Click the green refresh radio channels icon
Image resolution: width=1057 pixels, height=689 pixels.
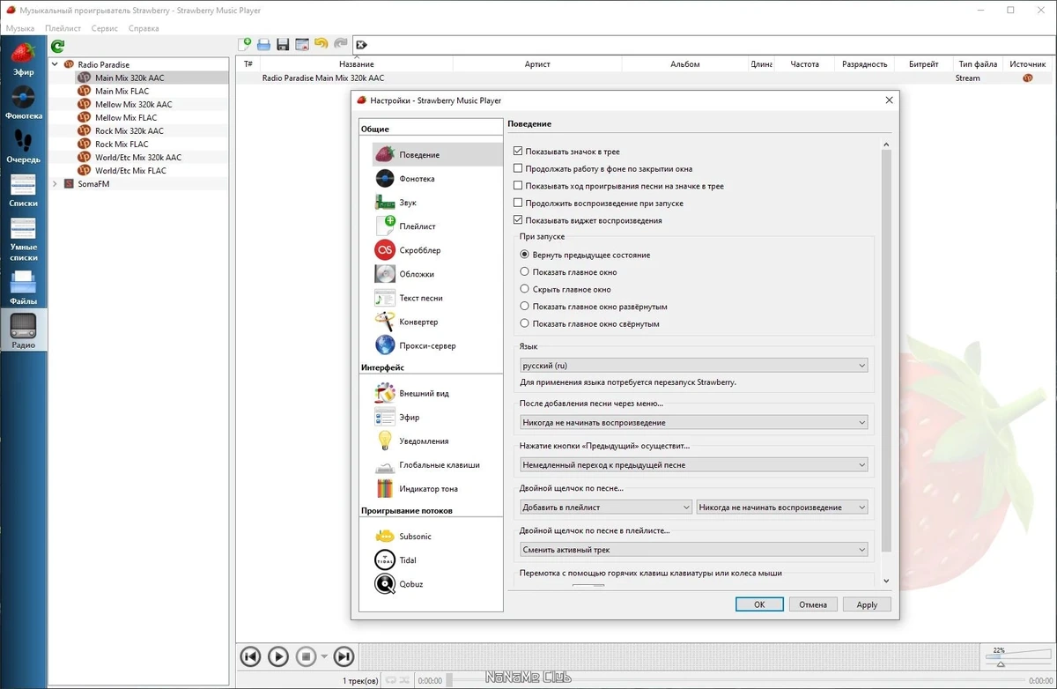click(x=57, y=47)
